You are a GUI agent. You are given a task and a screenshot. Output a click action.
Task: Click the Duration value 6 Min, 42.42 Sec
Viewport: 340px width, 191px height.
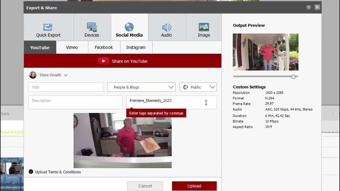click(277, 116)
